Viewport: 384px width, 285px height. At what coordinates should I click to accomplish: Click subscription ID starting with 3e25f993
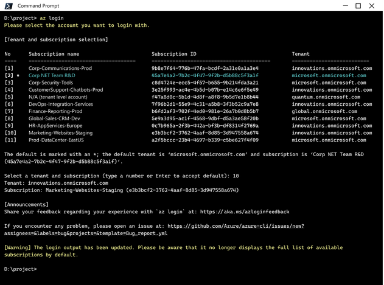pyautogui.click(x=205, y=90)
